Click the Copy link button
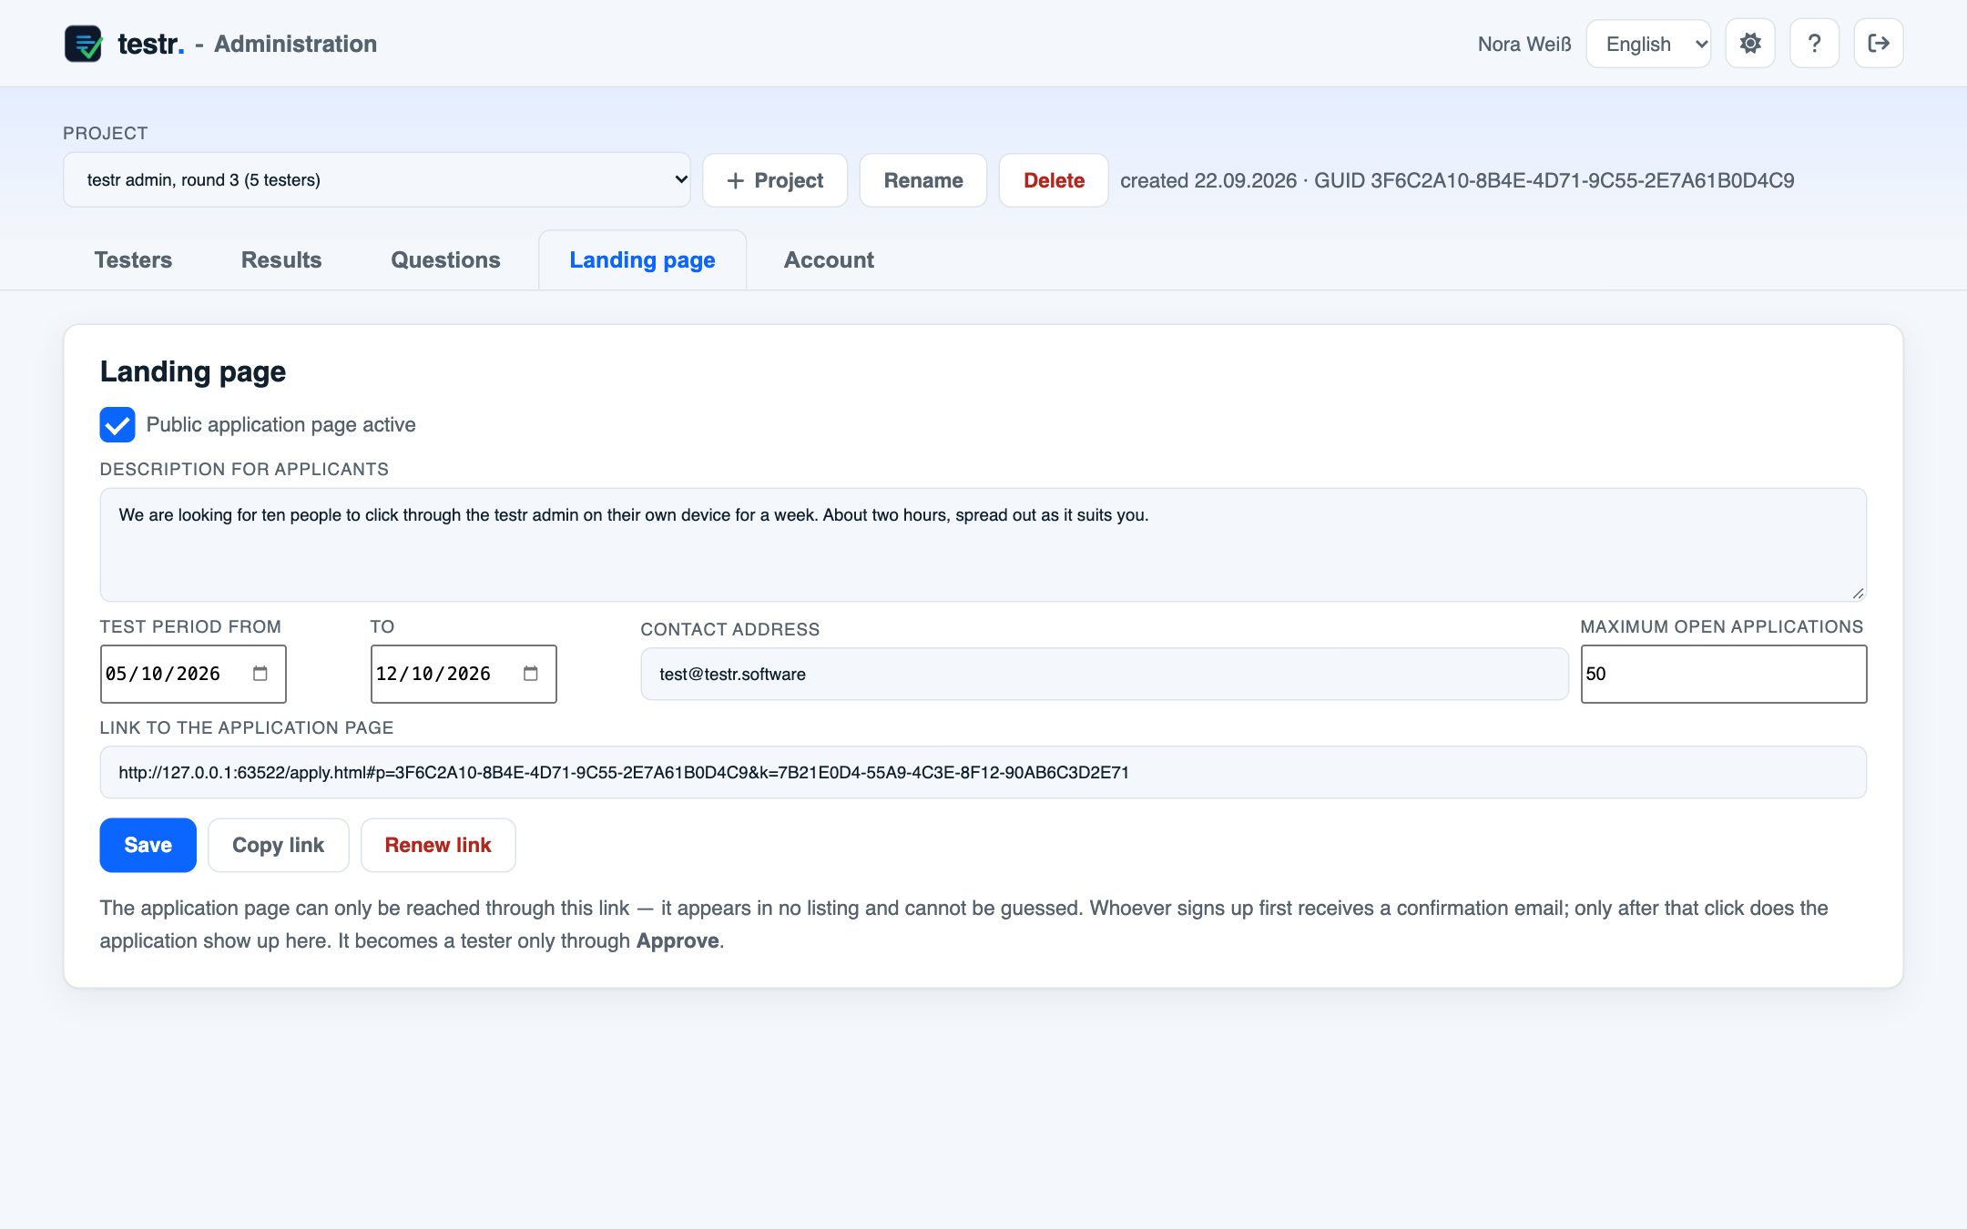This screenshot has width=1967, height=1229. point(278,845)
